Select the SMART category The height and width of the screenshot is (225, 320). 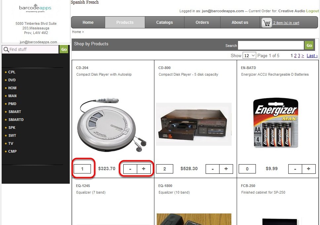15,112
